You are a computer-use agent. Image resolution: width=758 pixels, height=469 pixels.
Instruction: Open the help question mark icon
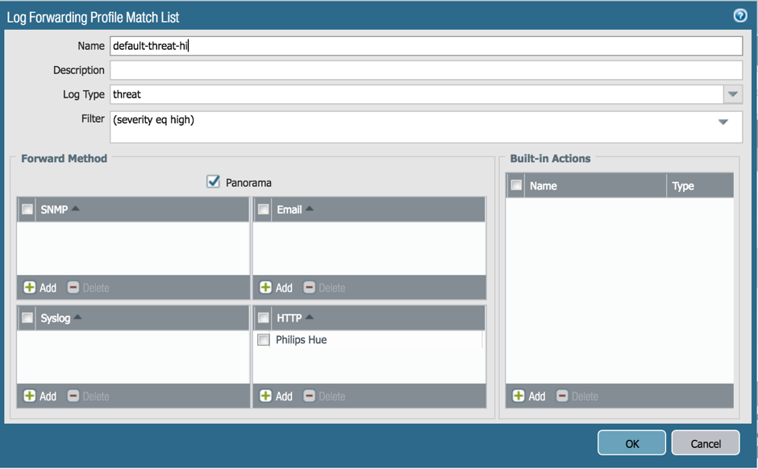coord(739,16)
